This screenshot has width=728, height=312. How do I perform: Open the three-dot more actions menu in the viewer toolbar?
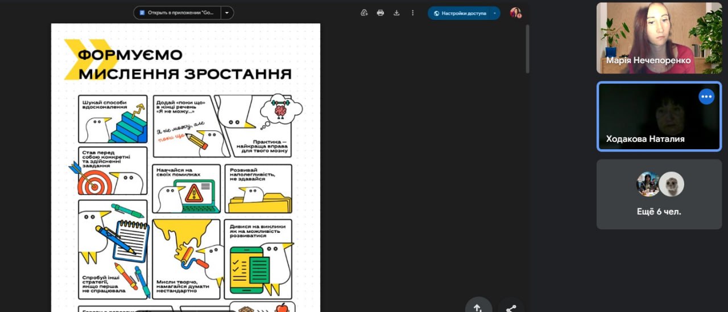412,13
